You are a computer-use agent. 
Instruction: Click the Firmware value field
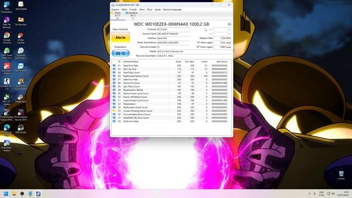[173, 29]
